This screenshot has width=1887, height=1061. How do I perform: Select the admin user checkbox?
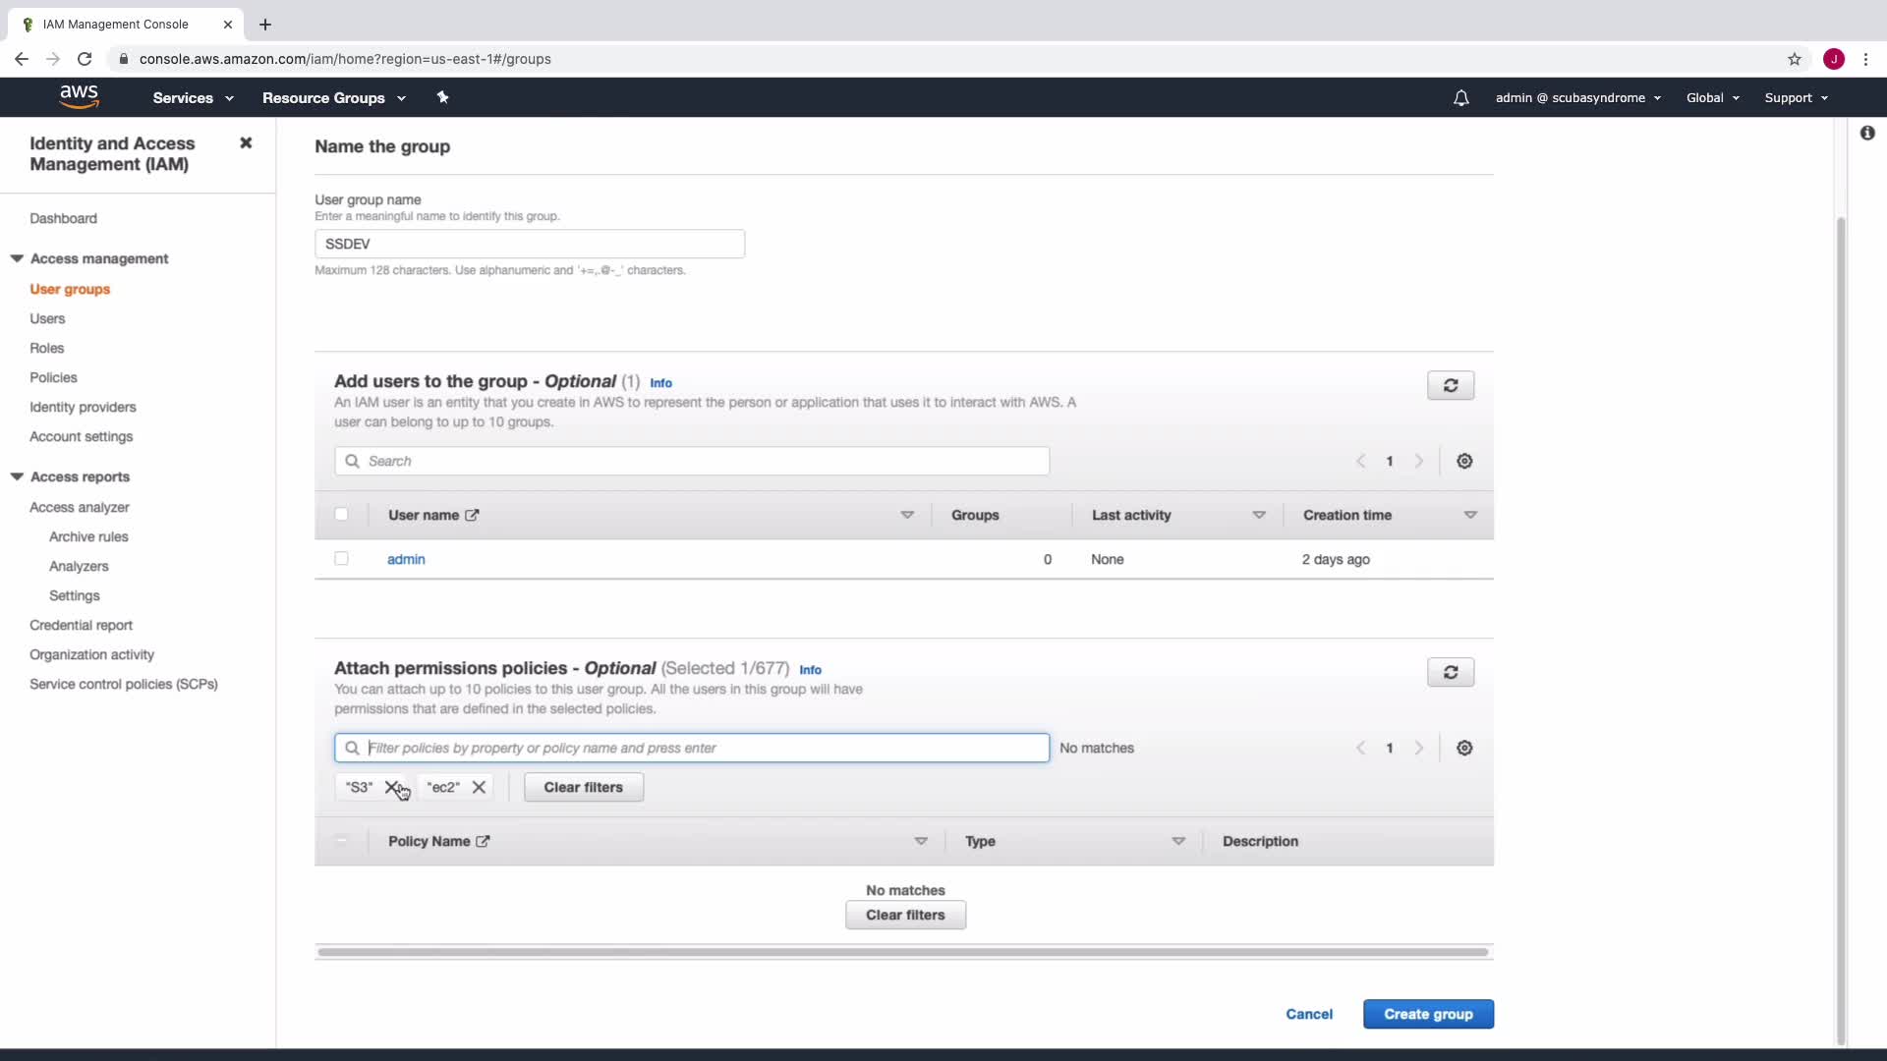pyautogui.click(x=341, y=558)
